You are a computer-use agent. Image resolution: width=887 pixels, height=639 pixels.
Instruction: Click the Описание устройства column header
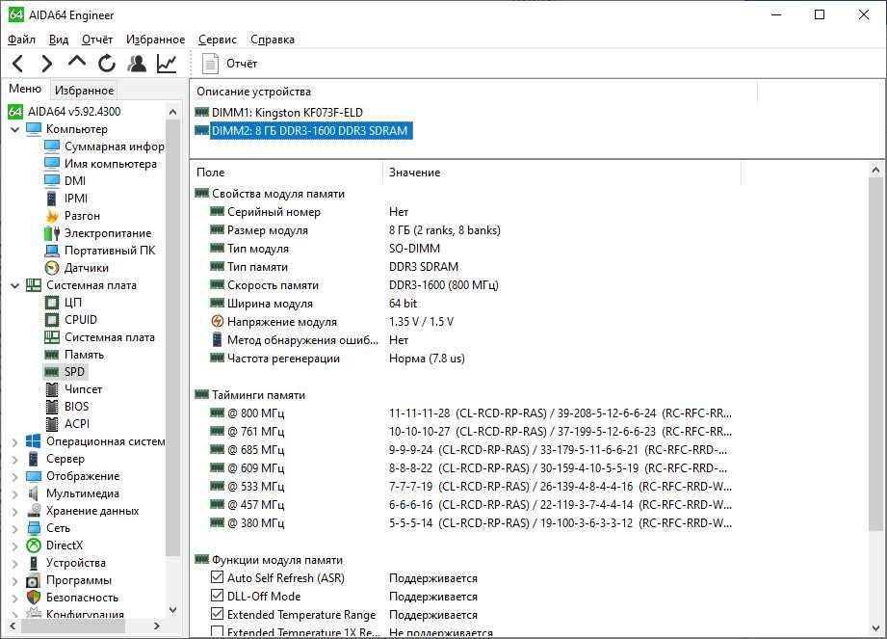click(253, 92)
